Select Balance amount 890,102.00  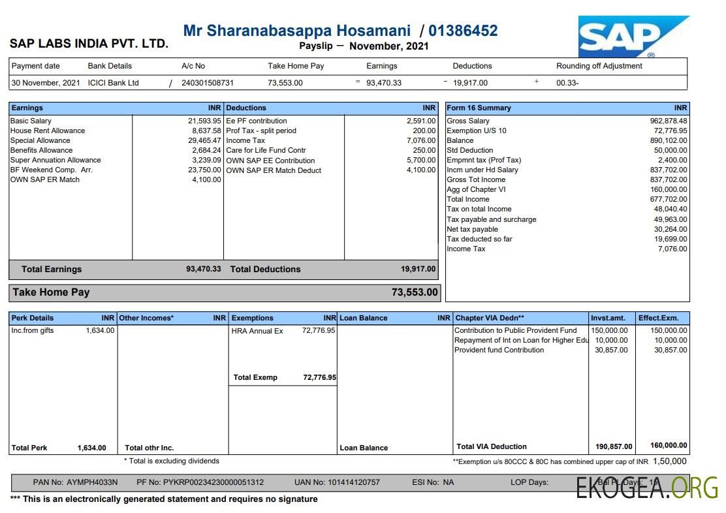tap(668, 140)
